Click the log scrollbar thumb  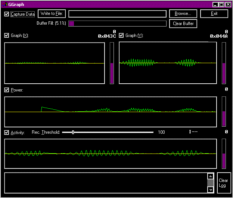pyautogui.click(x=211, y=183)
